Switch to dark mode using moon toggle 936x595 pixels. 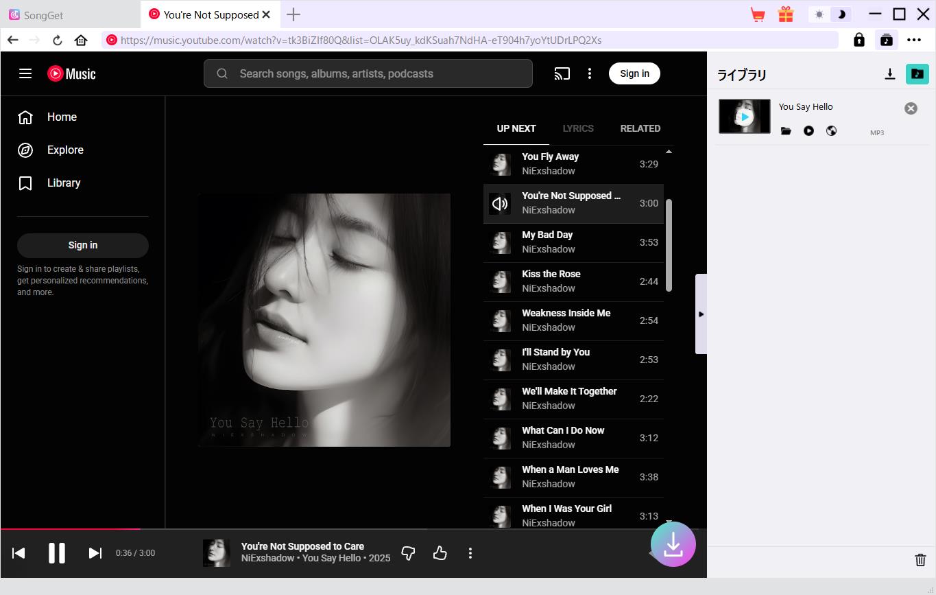tap(840, 14)
